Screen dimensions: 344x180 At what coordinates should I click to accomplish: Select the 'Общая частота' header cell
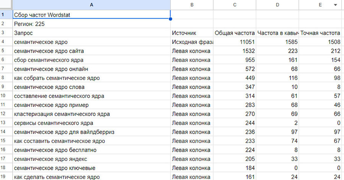tap(234, 33)
